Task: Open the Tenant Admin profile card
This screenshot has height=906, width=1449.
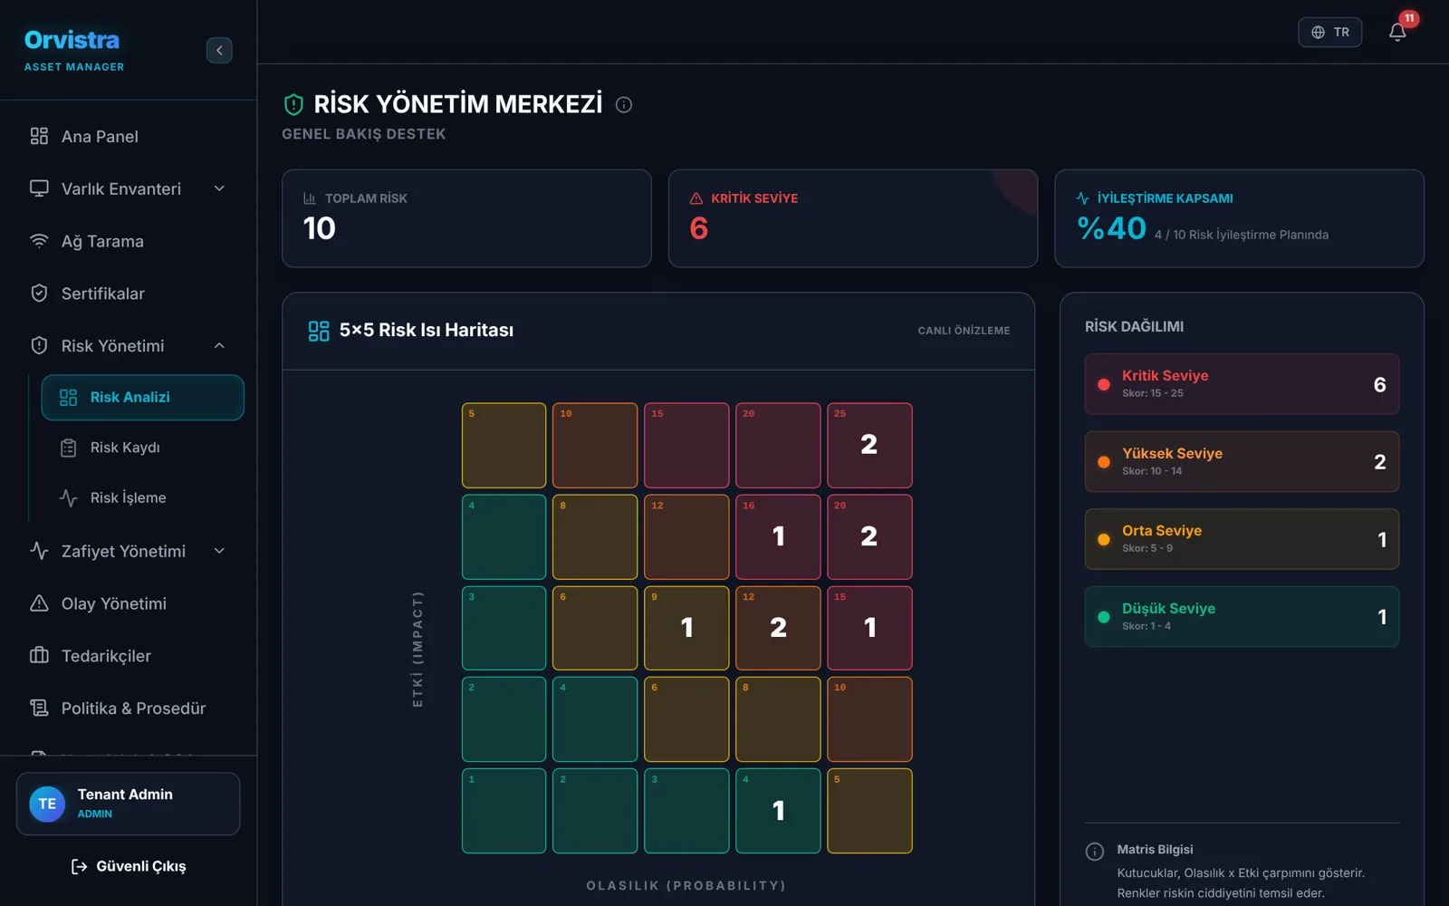Action: coord(128,804)
